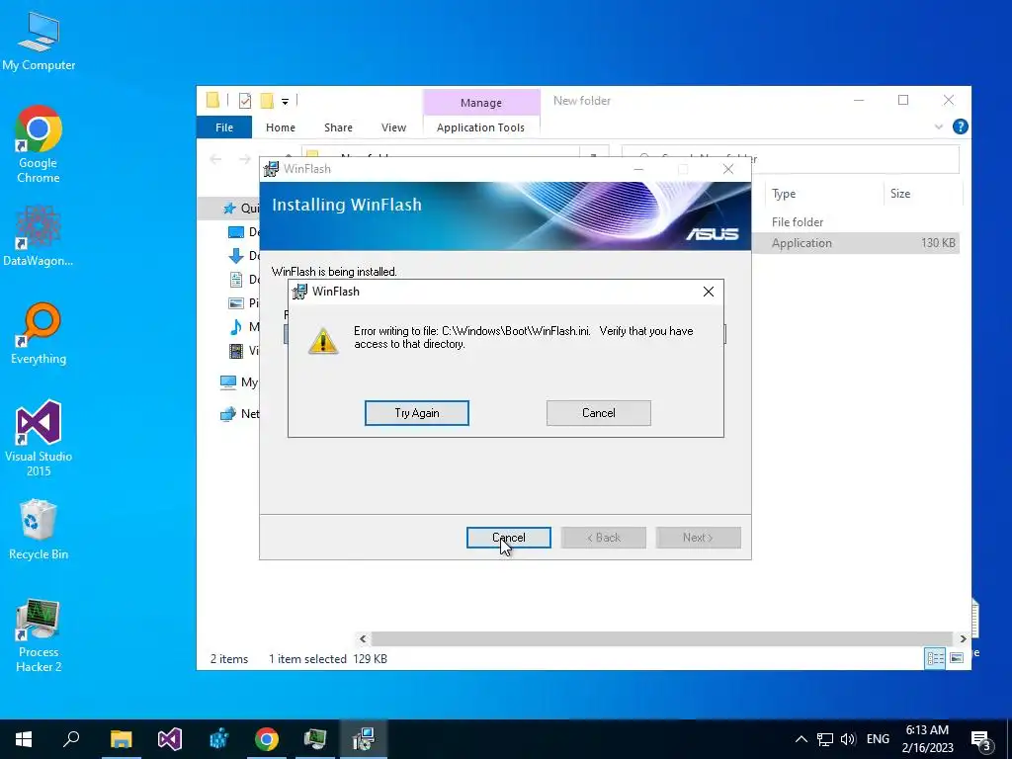Select Network in Explorer navigation pane
The image size is (1012, 759).
(x=239, y=414)
